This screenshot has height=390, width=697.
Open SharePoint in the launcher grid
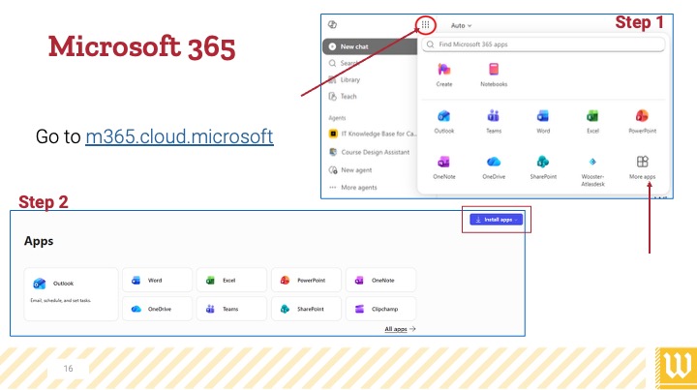coord(543,167)
